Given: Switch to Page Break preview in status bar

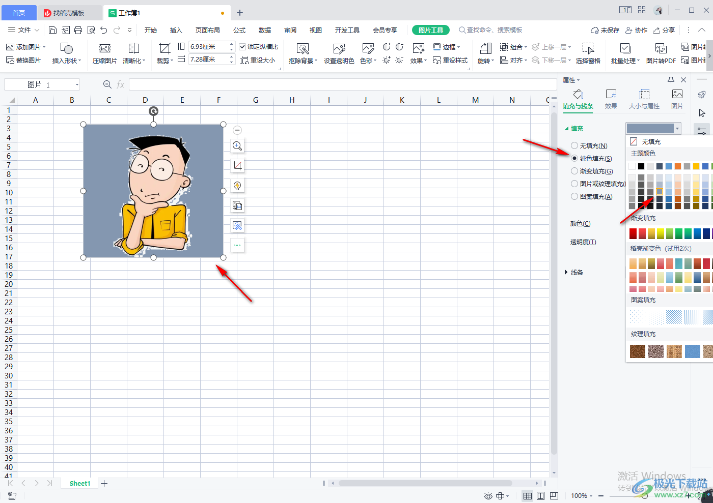Looking at the screenshot, I should [554, 495].
